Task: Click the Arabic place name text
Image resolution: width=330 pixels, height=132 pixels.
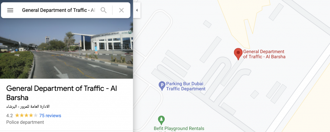Action: (28, 106)
